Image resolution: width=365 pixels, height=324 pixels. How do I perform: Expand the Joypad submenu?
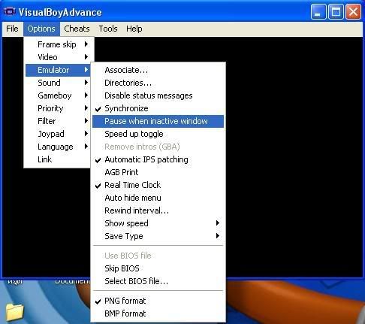click(58, 134)
